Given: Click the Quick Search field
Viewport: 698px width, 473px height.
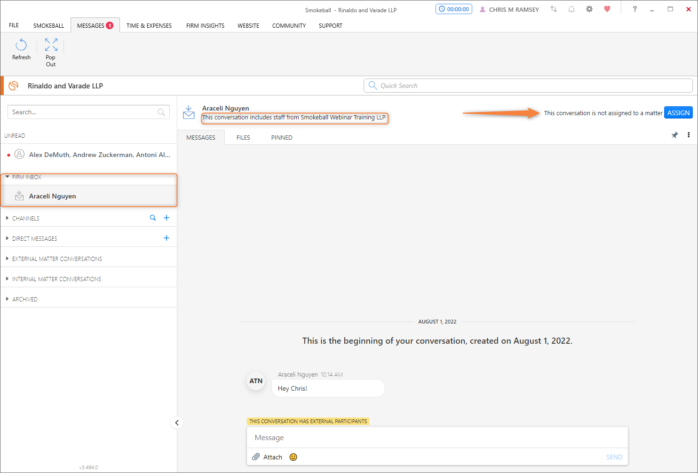Looking at the screenshot, I should (528, 86).
